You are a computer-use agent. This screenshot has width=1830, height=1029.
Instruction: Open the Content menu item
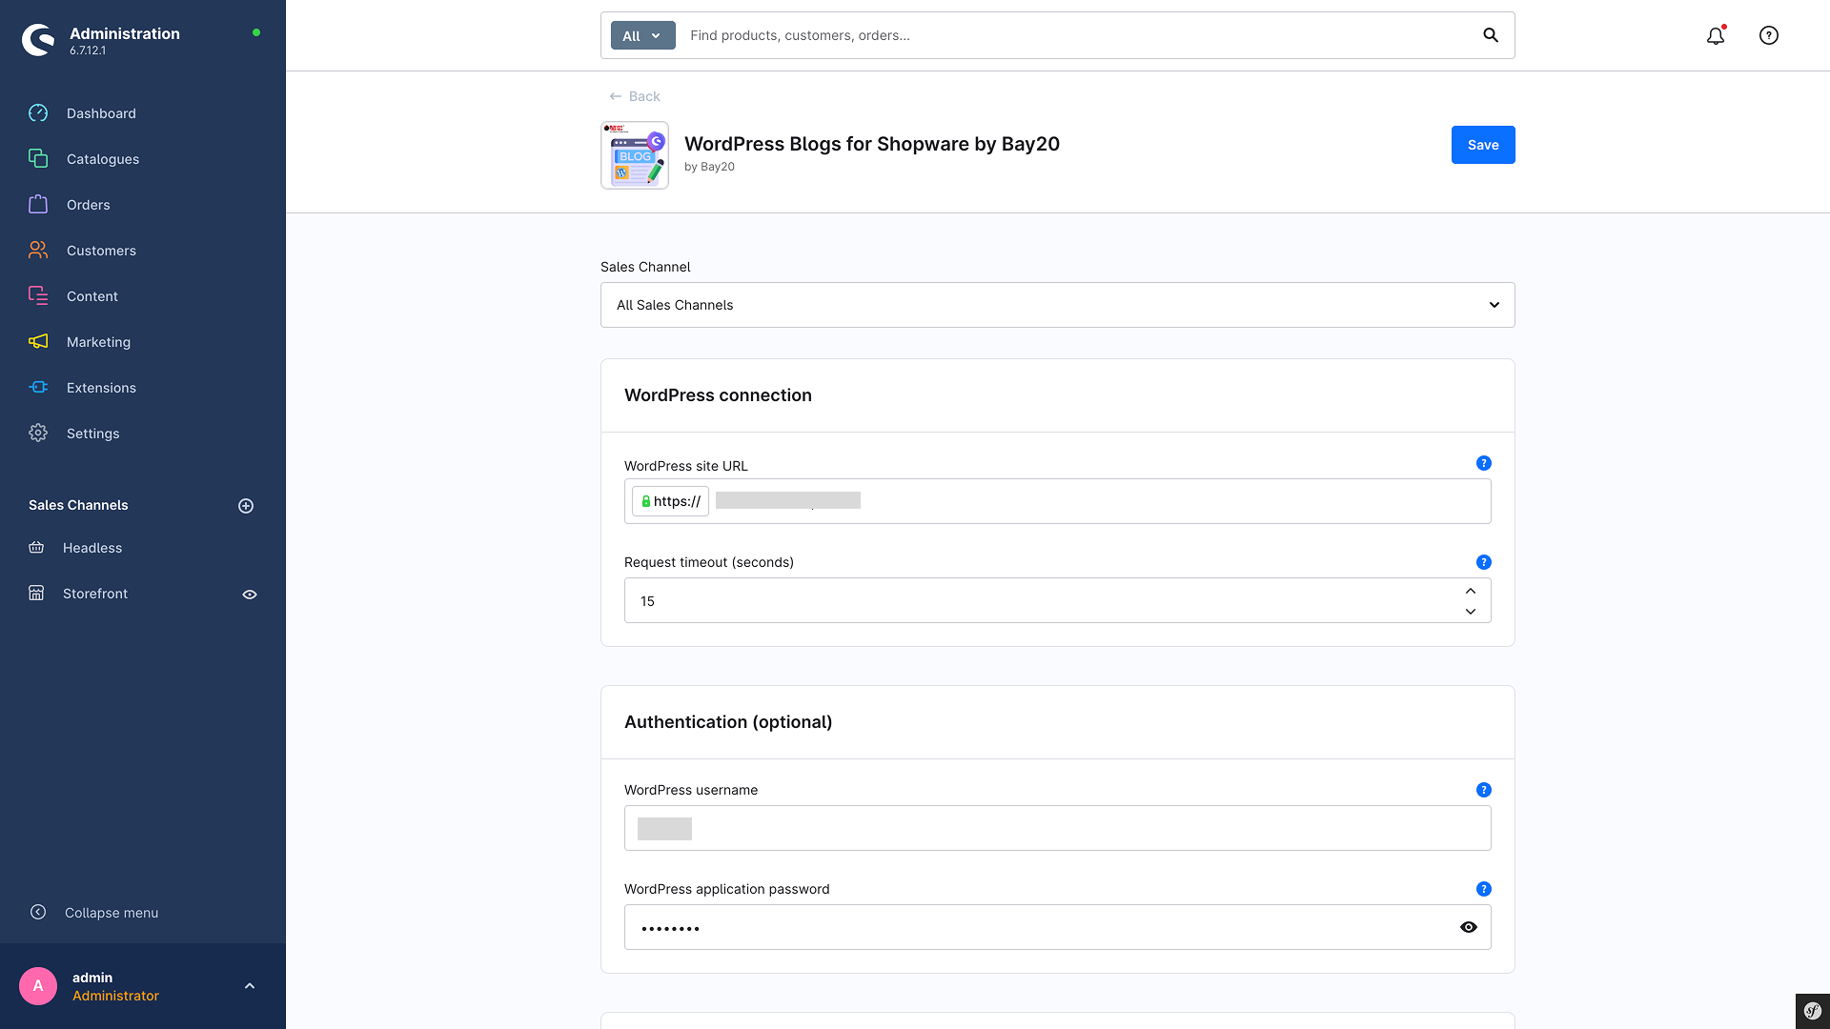pyautogui.click(x=92, y=296)
